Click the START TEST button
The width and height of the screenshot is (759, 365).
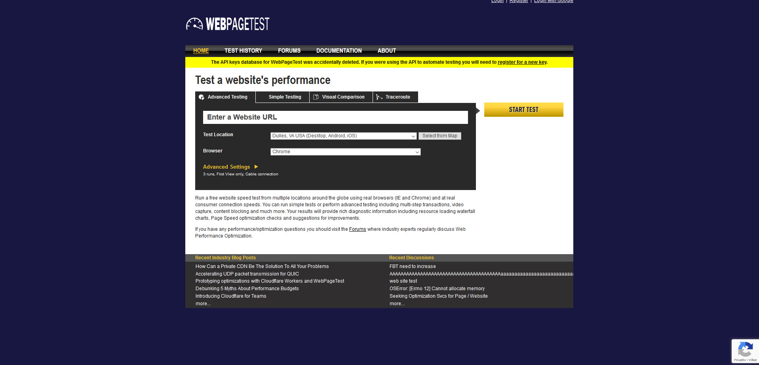click(523, 110)
